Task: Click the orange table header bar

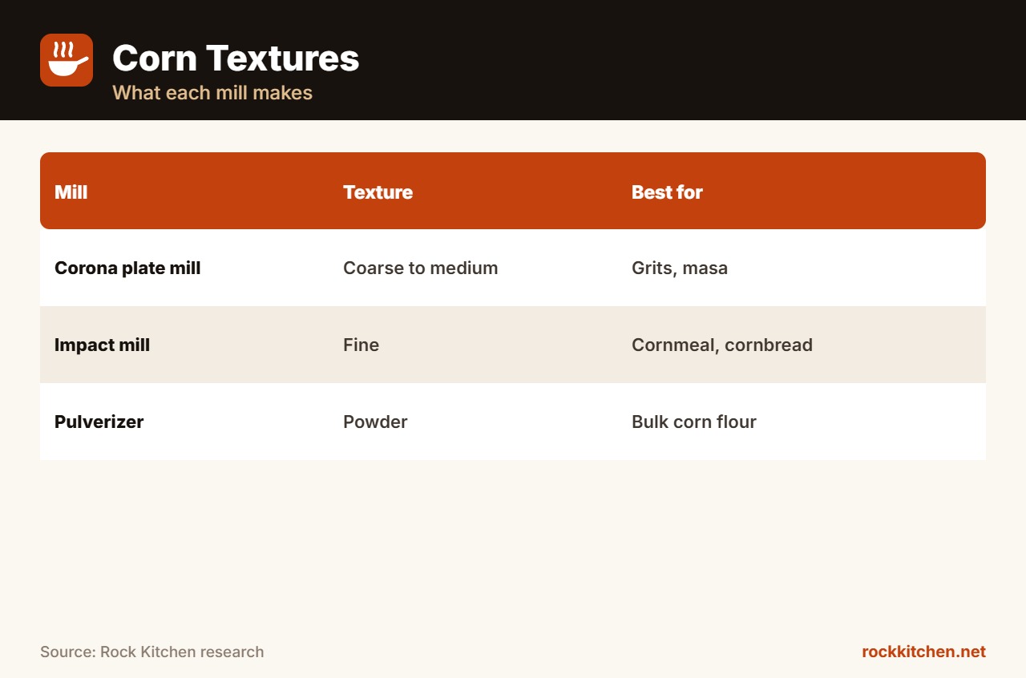Action: [x=513, y=191]
